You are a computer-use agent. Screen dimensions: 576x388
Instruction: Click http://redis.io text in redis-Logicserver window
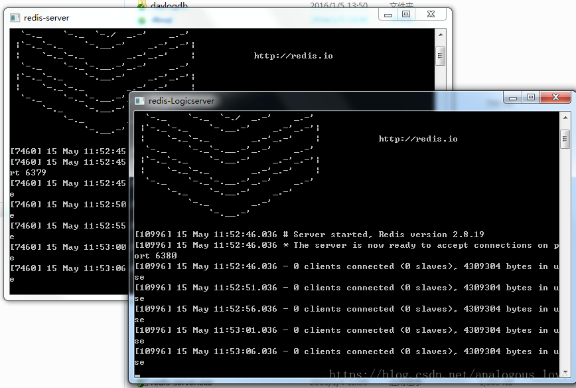click(418, 139)
